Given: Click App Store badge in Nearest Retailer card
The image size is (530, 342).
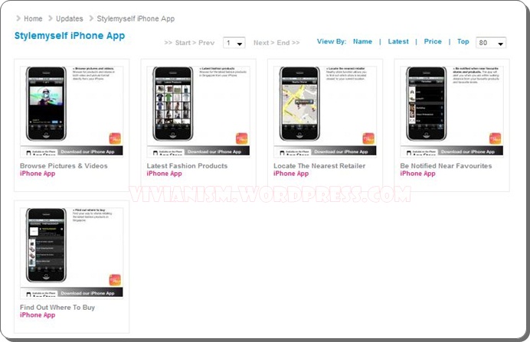Looking at the screenshot, I should tap(294, 152).
